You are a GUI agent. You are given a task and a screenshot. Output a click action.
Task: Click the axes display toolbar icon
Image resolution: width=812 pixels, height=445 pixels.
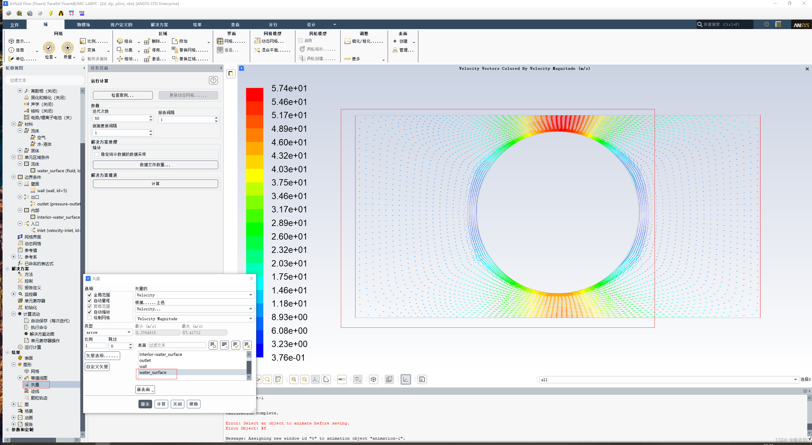(406, 379)
